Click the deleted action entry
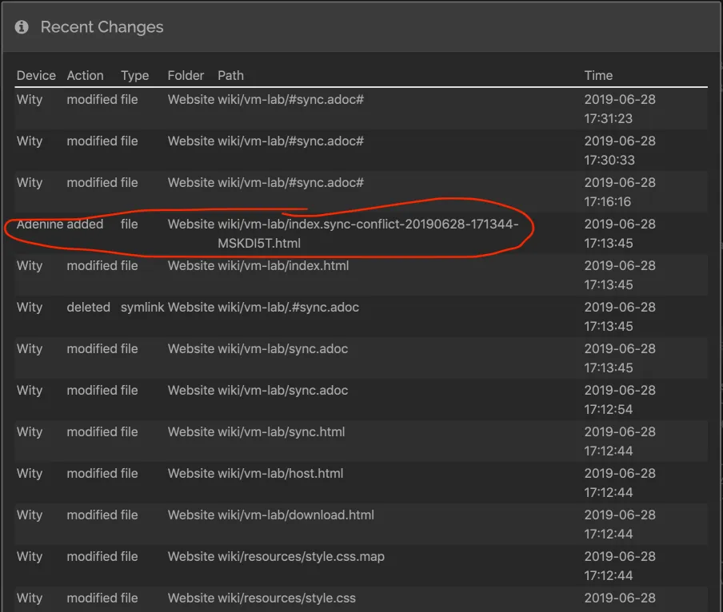Screen dimensions: 723x612 click(x=88, y=308)
